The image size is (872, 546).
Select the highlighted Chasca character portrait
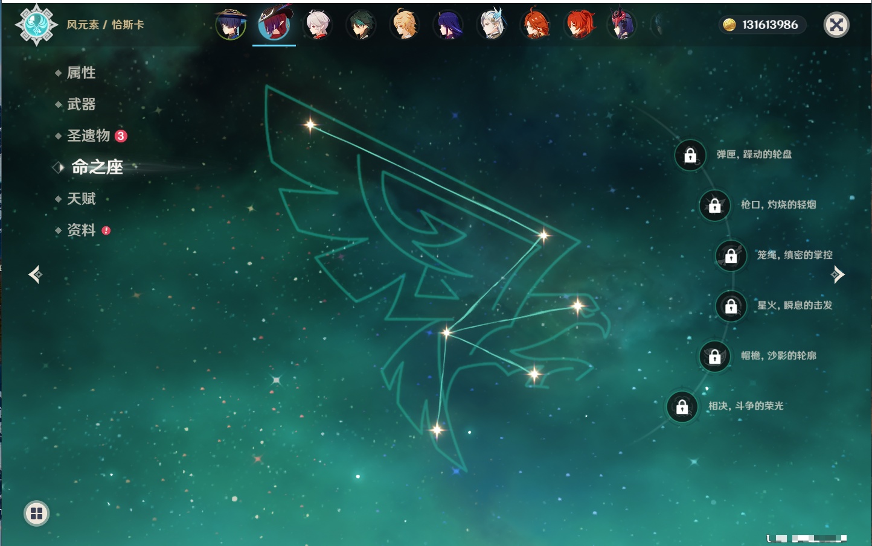(x=274, y=24)
